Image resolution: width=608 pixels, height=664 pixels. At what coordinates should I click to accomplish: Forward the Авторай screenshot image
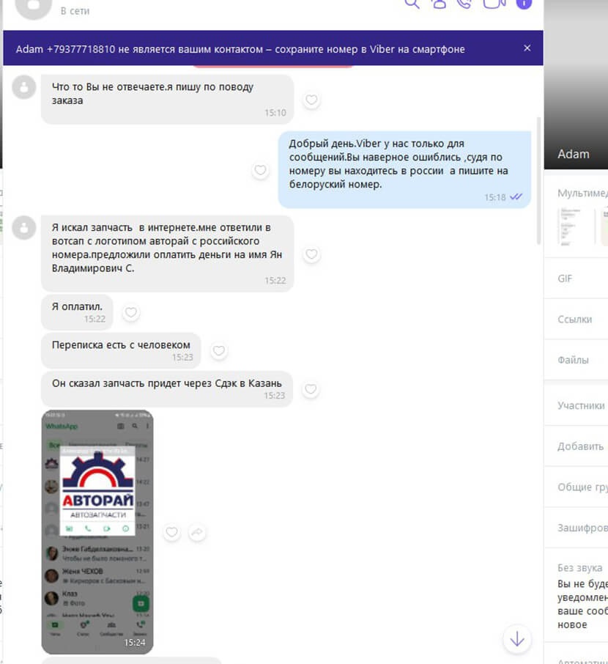point(196,533)
